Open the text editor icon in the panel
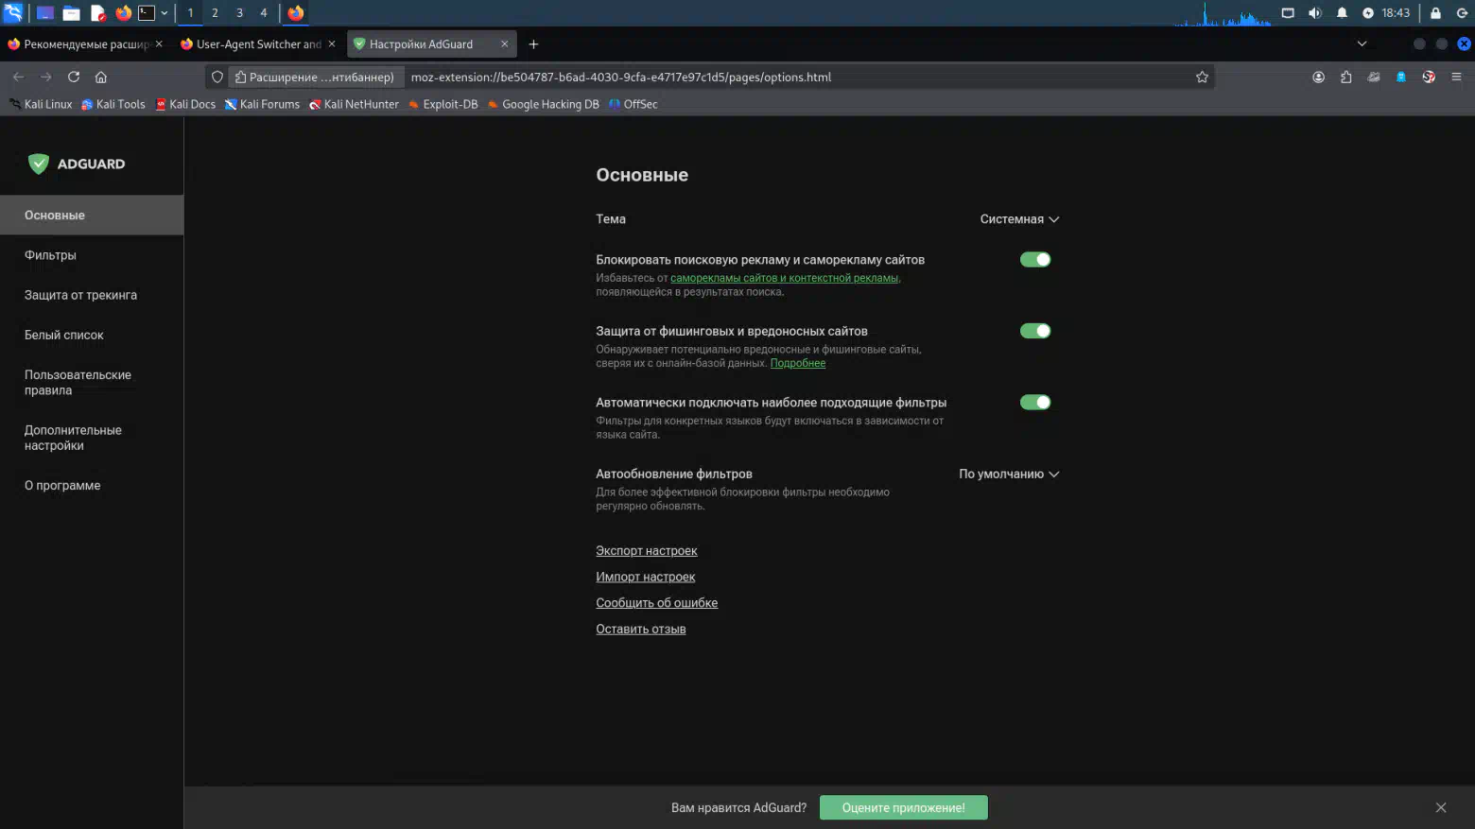Viewport: 1475px width, 829px height. 97,13
